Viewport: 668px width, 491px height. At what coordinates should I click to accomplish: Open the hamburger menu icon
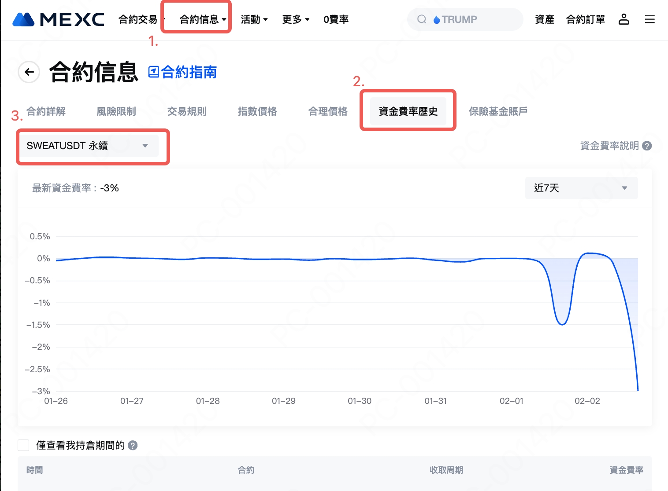649,19
